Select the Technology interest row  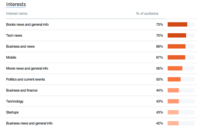pyautogui.click(x=15, y=101)
